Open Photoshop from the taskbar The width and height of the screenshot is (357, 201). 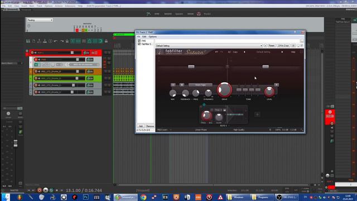[86, 197]
